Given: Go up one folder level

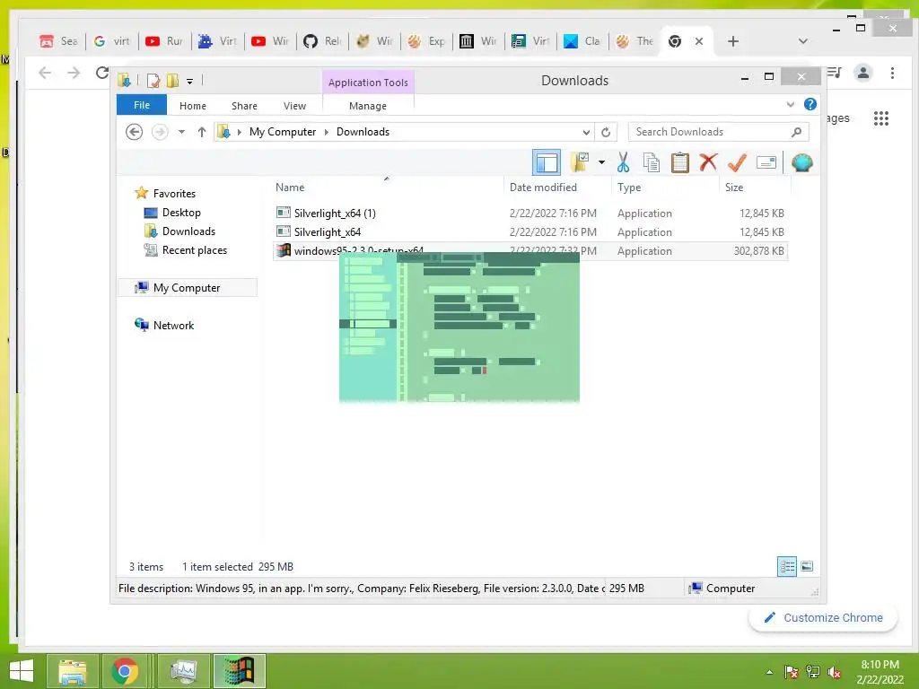Looking at the screenshot, I should pos(202,132).
